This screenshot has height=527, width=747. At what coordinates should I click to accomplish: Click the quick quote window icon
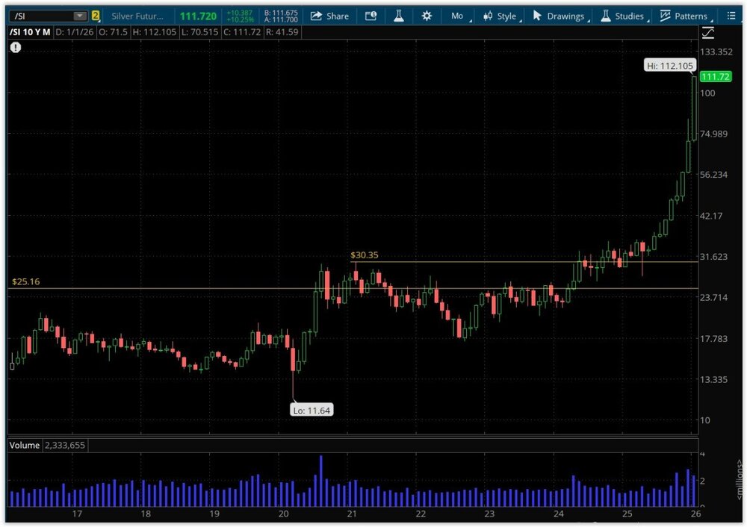click(371, 16)
